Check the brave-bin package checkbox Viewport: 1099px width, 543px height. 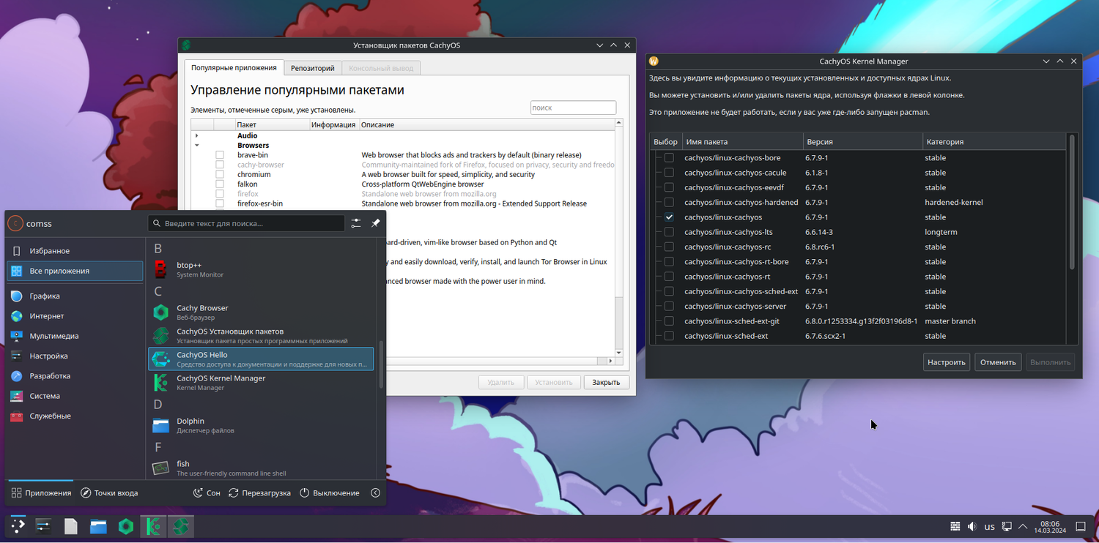[220, 155]
